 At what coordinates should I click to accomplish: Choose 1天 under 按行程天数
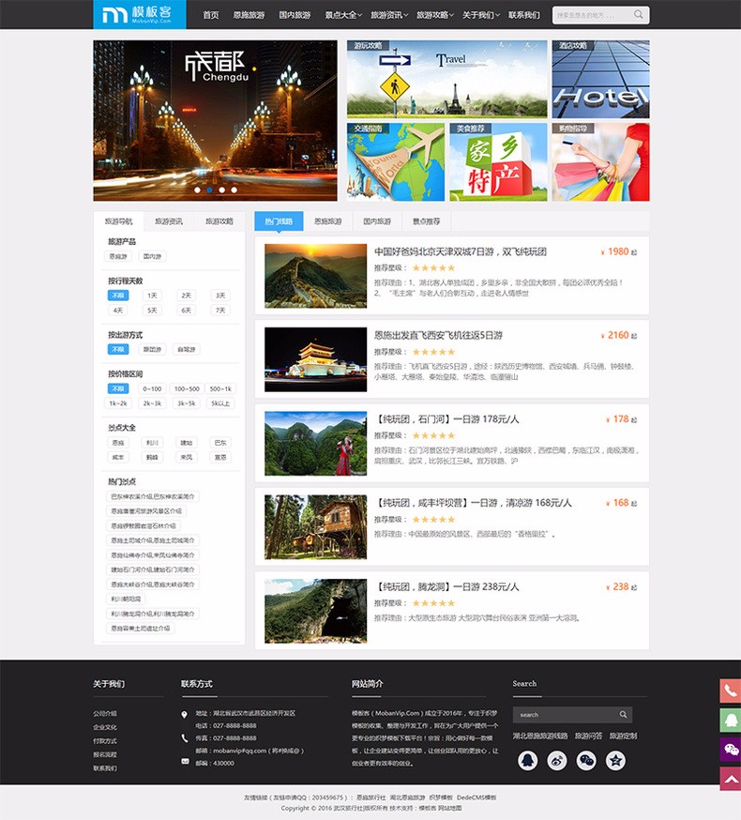coord(152,296)
